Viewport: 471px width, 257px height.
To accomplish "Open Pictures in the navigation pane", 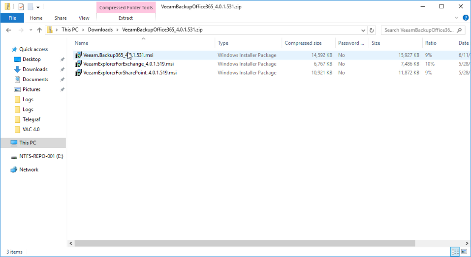I will tap(31, 89).
